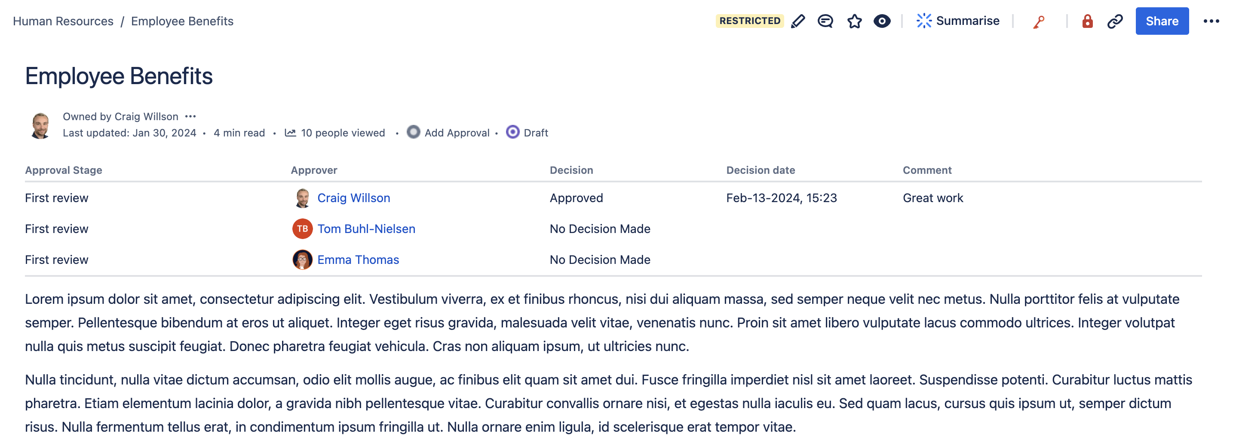Expand the owner options ellipsis
Viewport: 1233px width, 448px height.
190,116
